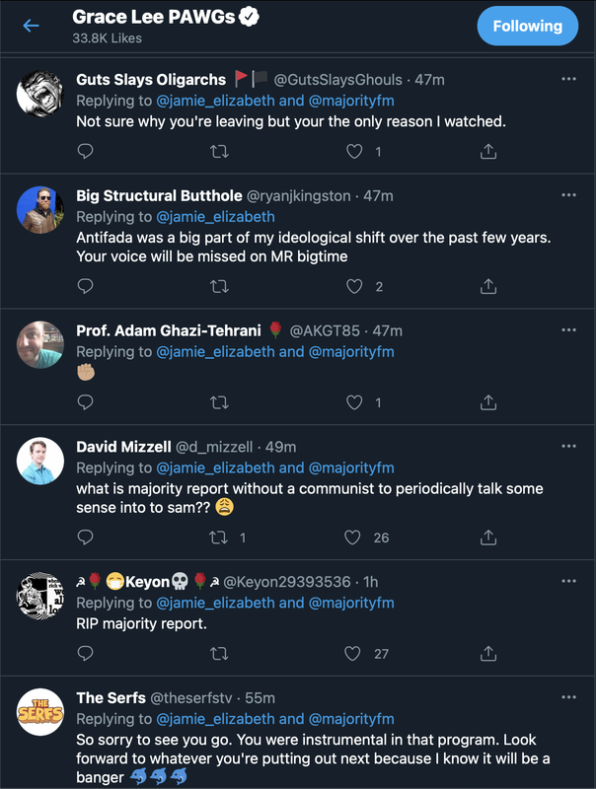Reply to Keyon's RIP majority report tweet
Viewport: 596px width, 789px height.
tap(86, 653)
